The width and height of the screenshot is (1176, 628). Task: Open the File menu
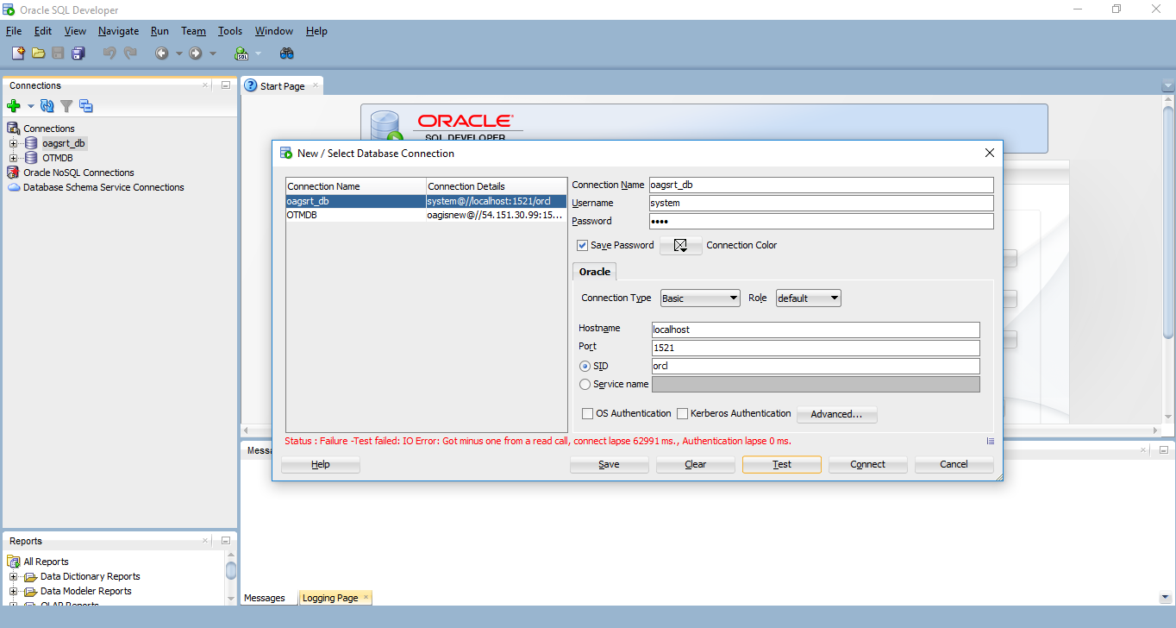tap(14, 31)
